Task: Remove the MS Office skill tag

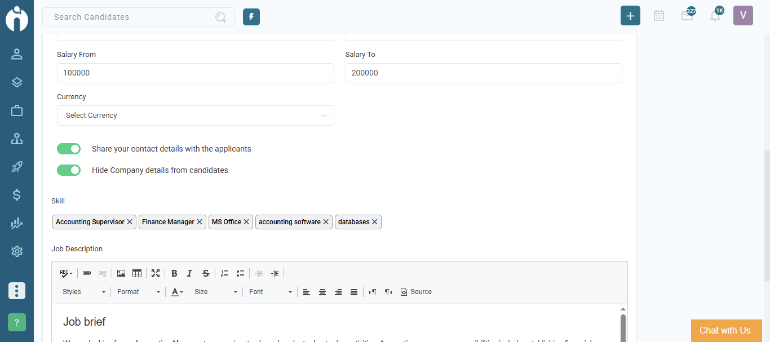Action: 246,222
